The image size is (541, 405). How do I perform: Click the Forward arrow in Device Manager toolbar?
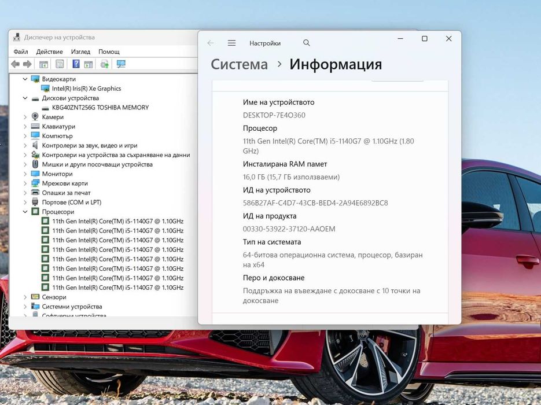click(x=27, y=64)
